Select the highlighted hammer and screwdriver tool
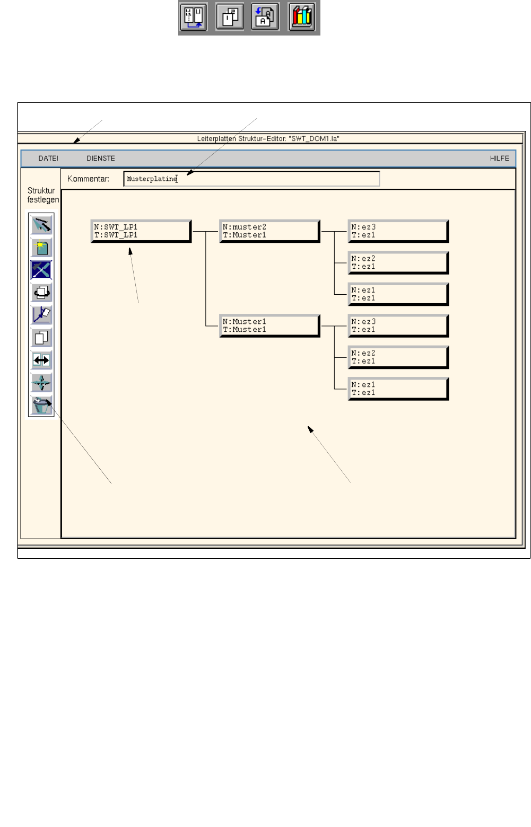This screenshot has height=827, width=531. 41,270
